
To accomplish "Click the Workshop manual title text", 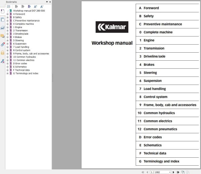I will pyautogui.click(x=112, y=43).
